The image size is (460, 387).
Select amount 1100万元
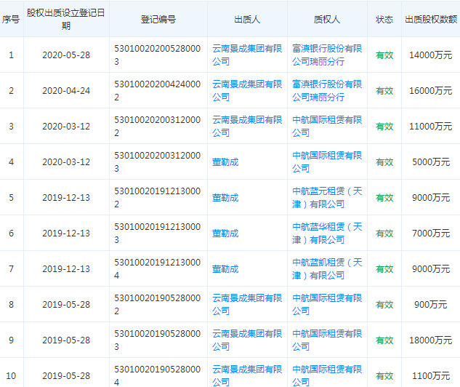431,375
